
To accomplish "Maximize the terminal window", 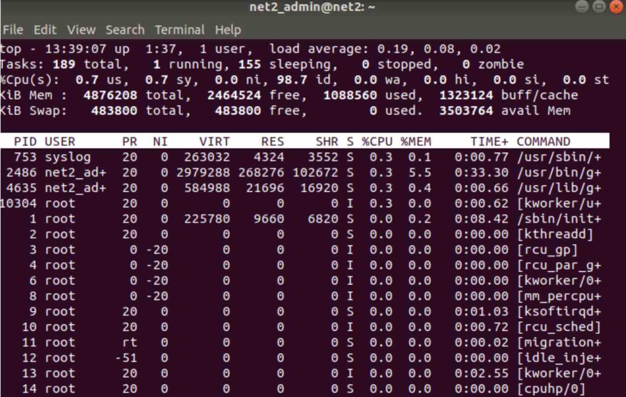I will [599, 7].
